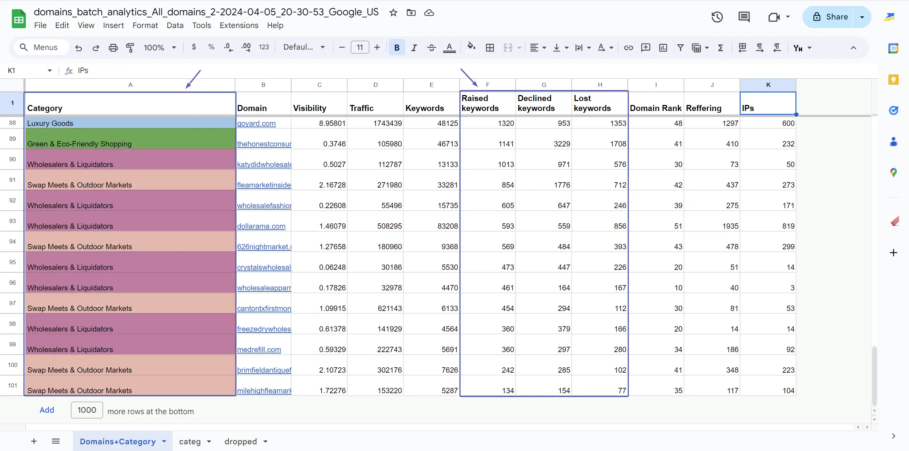909x451 pixels.
Task: Open the functions menu via sigma icon
Action: (720, 48)
